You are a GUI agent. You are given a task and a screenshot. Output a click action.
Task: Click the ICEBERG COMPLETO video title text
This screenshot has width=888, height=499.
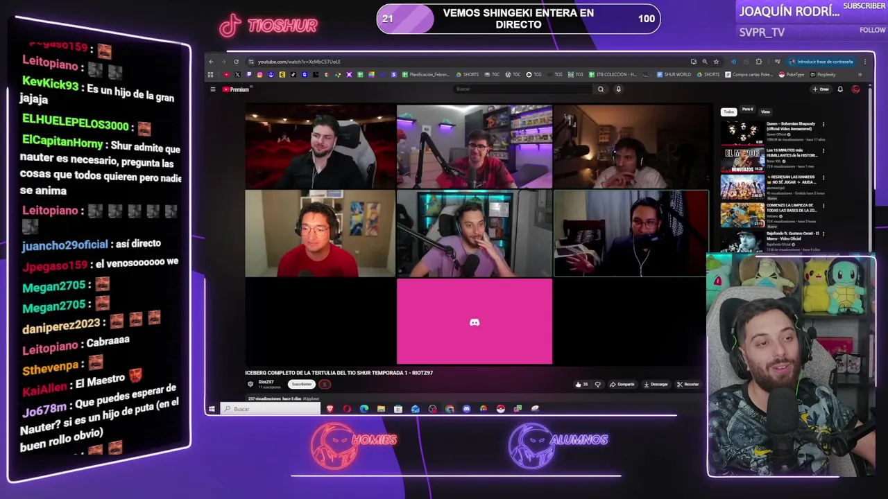coord(339,373)
